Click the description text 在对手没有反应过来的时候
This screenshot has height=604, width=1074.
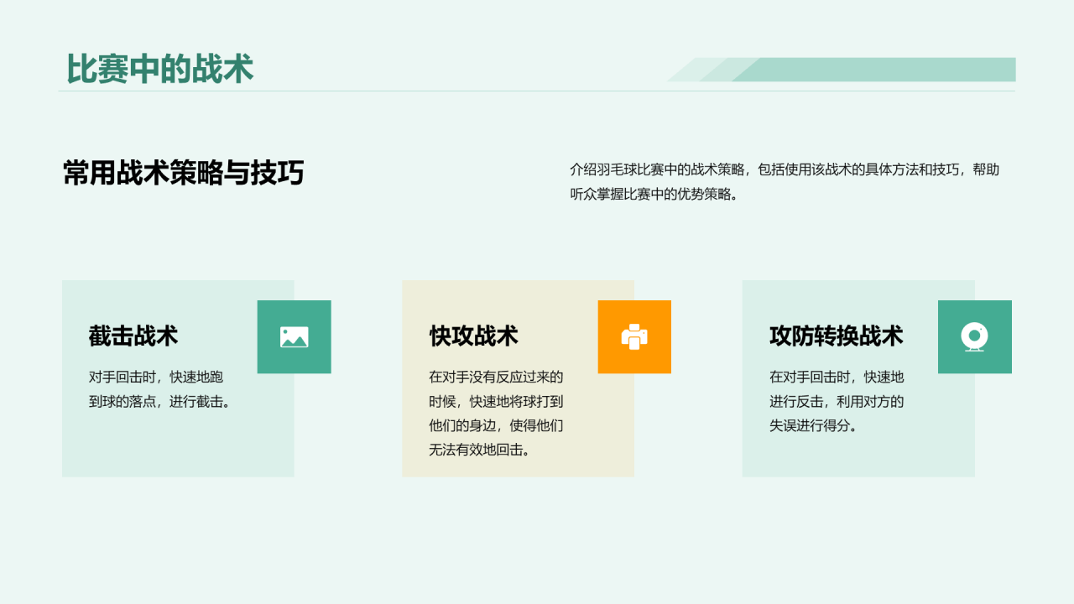click(496, 414)
